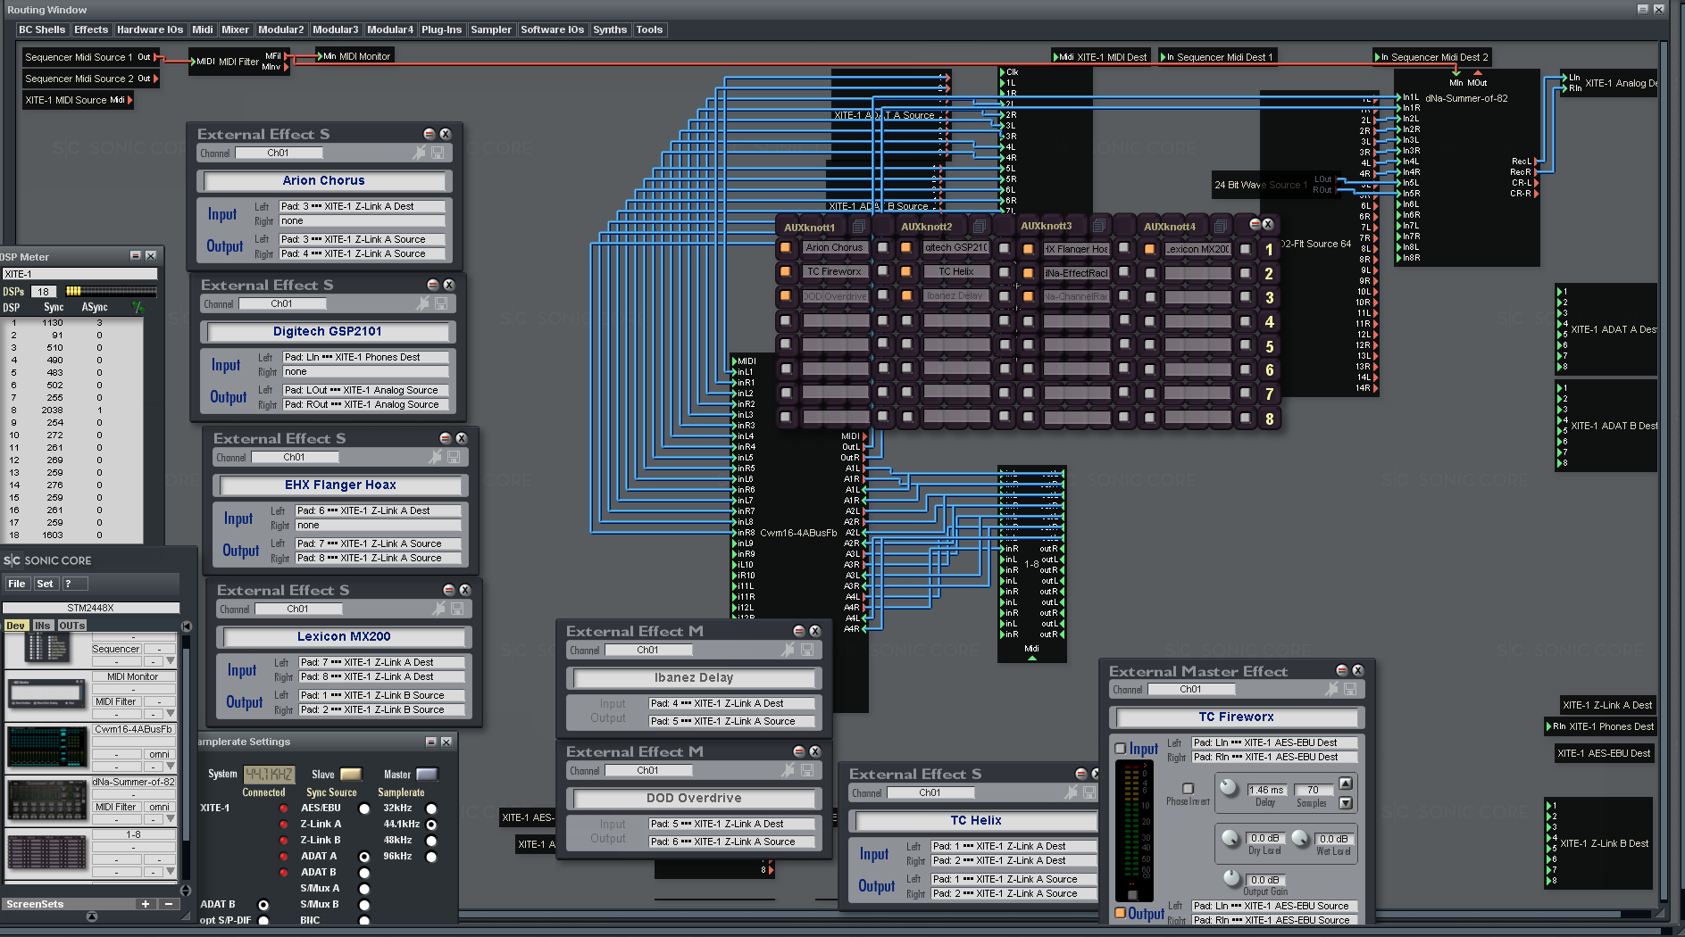This screenshot has height=937, width=1685.
Task: Click the minus icon in ScreenSets bar
Action: (168, 904)
